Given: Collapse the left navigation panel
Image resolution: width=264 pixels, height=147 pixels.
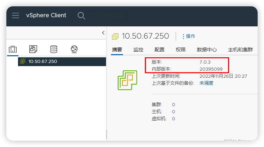Looking at the screenshot, I should click(x=103, y=33).
